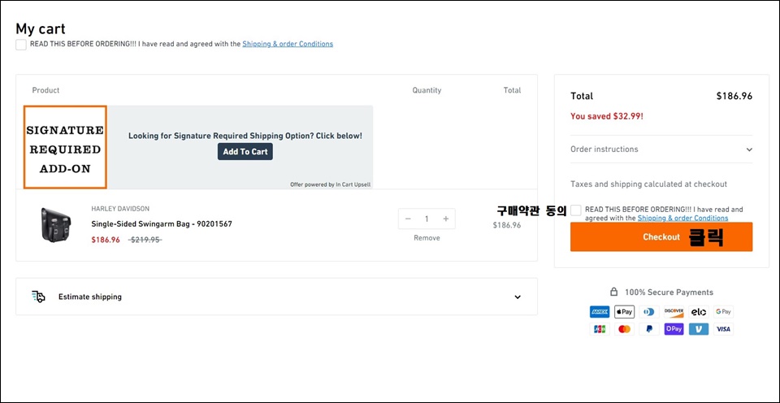Click the cart Total amount $186.96 in summary
The image size is (780, 403).
[734, 96]
